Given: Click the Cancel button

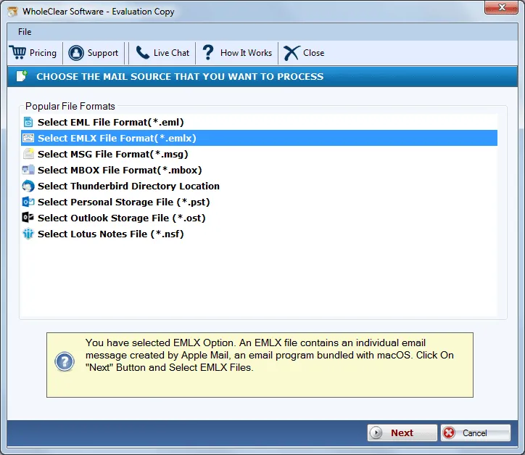Looking at the screenshot, I should (x=476, y=433).
